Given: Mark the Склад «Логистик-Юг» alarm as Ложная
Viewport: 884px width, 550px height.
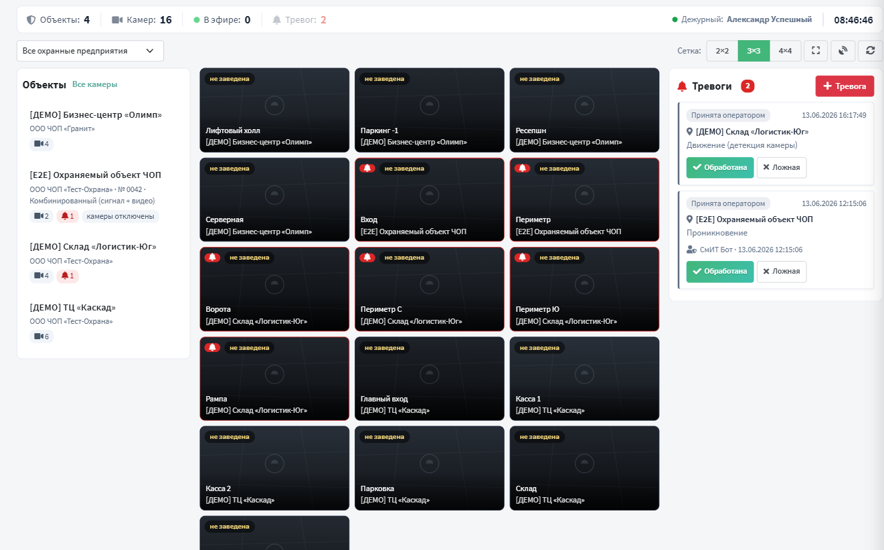Looking at the screenshot, I should point(782,167).
